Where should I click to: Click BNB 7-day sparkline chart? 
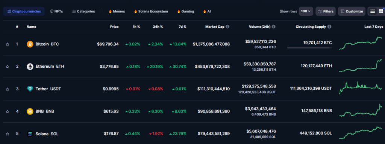click(361, 110)
